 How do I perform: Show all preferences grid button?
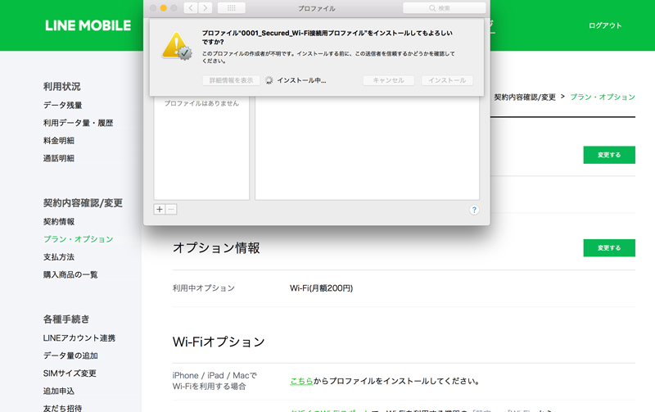232,8
